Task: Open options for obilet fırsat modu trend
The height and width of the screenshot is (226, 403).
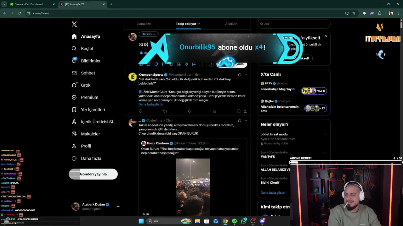Action: 325,134
